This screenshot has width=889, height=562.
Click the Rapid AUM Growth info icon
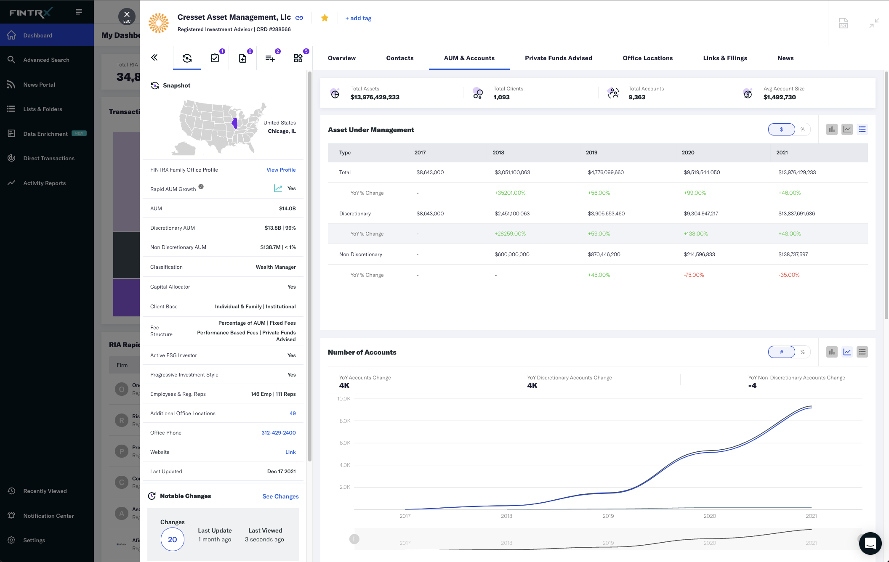(201, 187)
